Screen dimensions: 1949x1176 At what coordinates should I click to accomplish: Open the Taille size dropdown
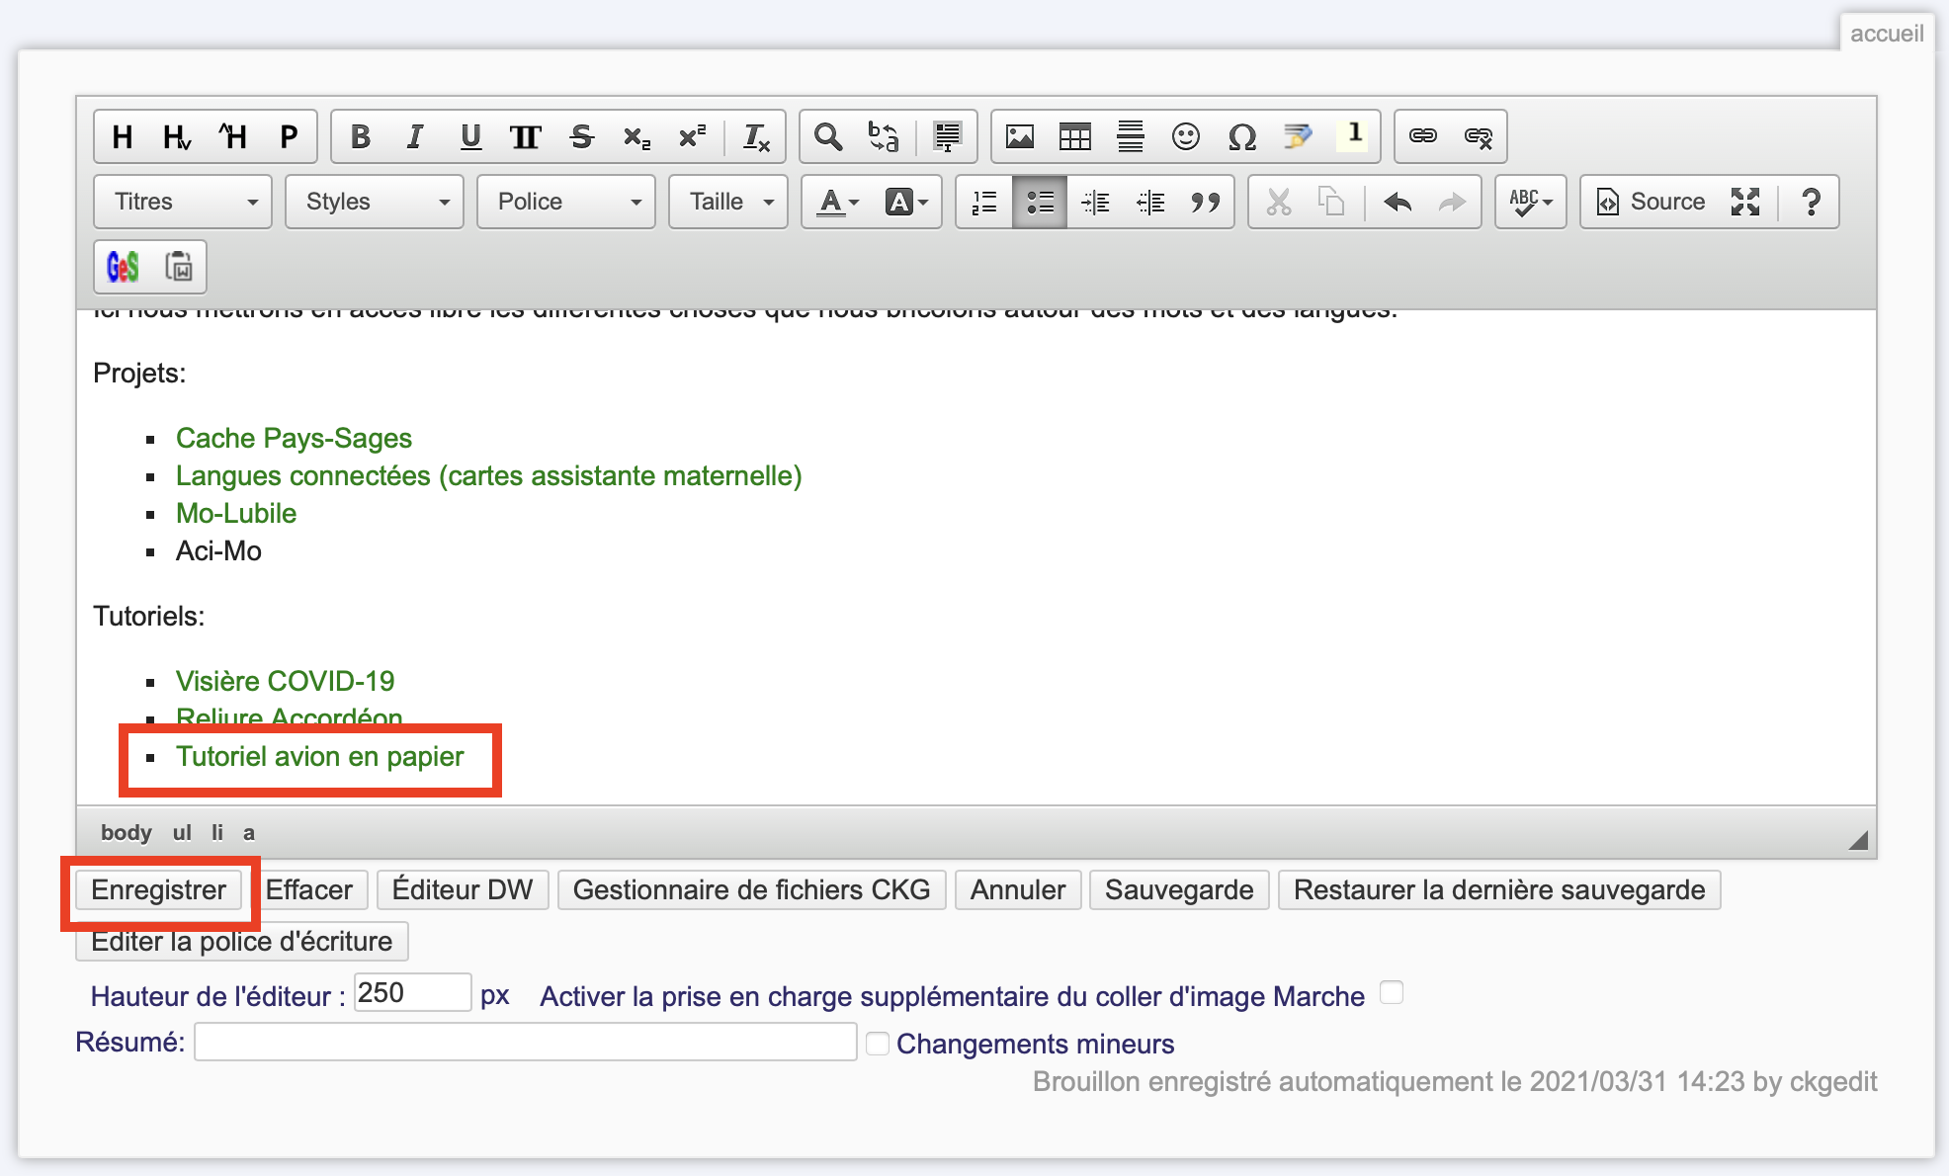click(x=728, y=203)
